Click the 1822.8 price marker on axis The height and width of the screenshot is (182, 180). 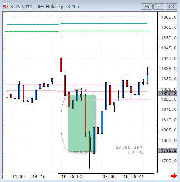(x=168, y=94)
